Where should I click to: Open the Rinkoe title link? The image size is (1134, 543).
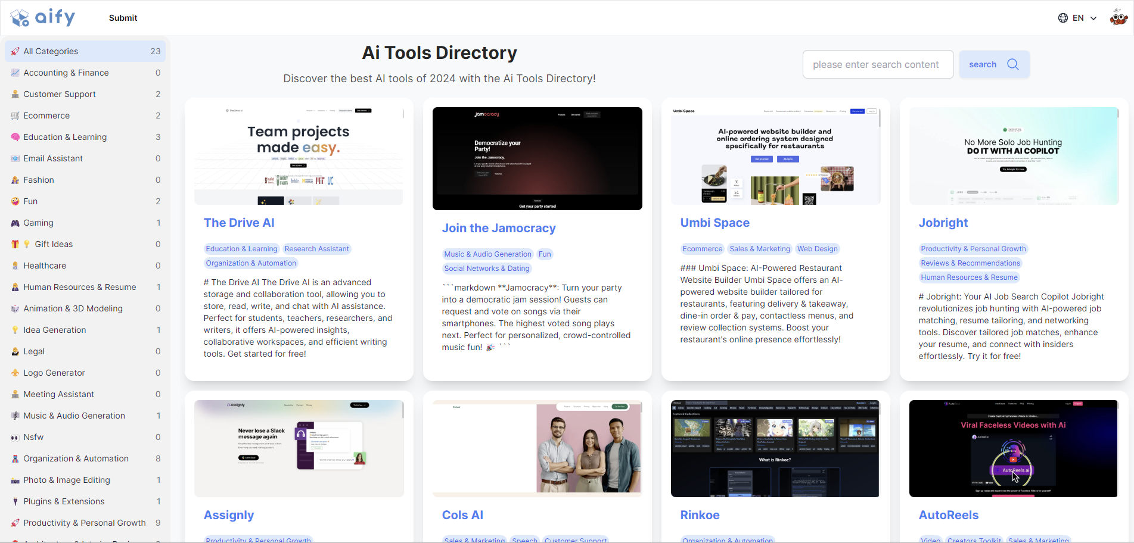point(700,515)
